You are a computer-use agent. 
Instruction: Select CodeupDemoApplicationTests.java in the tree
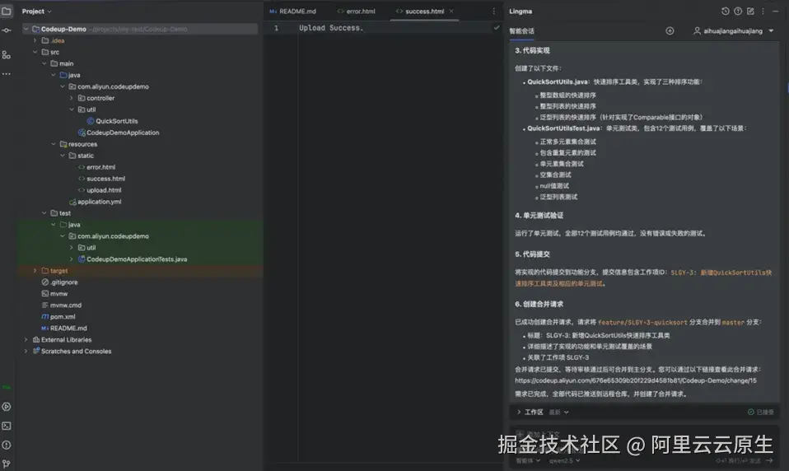pos(137,259)
